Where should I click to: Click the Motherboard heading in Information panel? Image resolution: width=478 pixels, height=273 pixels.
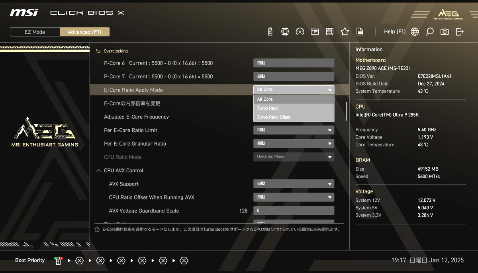[370, 60]
